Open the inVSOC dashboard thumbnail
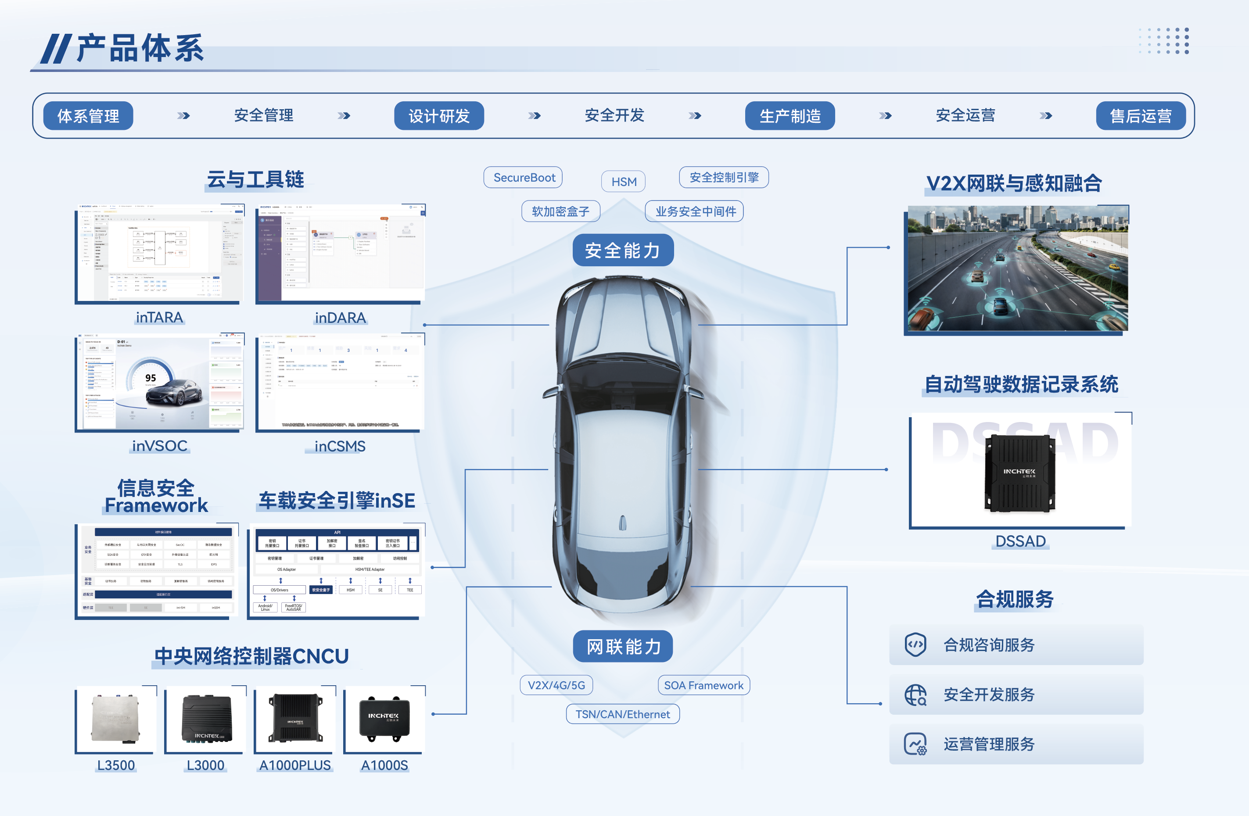 [x=160, y=382]
